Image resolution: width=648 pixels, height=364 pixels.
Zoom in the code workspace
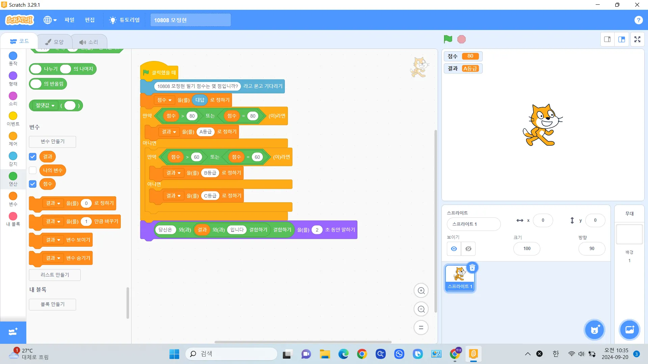421,291
